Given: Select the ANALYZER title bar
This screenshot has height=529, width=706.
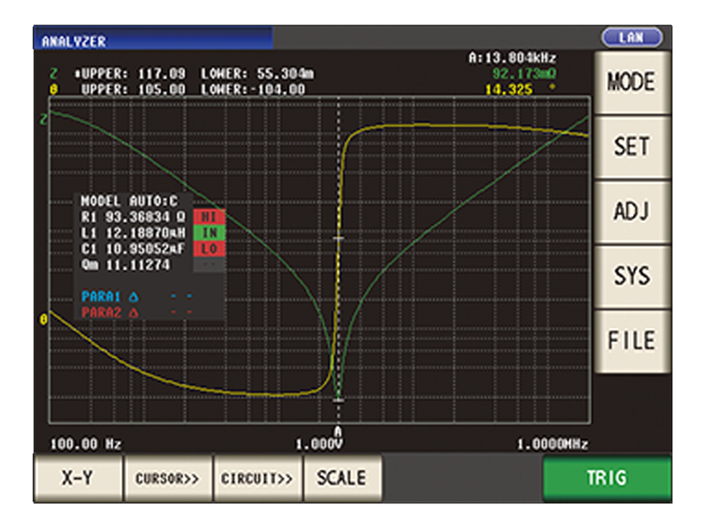Looking at the screenshot, I should (x=152, y=41).
